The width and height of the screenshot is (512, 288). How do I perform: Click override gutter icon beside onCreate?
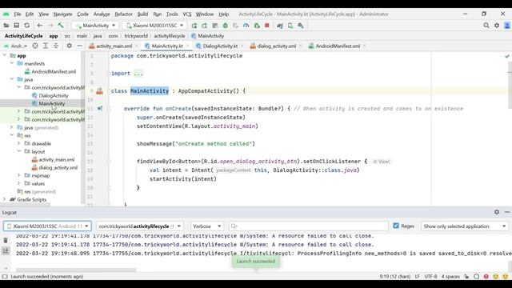(99, 109)
